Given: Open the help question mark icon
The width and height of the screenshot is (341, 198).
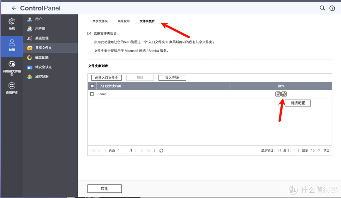Looking at the screenshot, I should [x=332, y=8].
